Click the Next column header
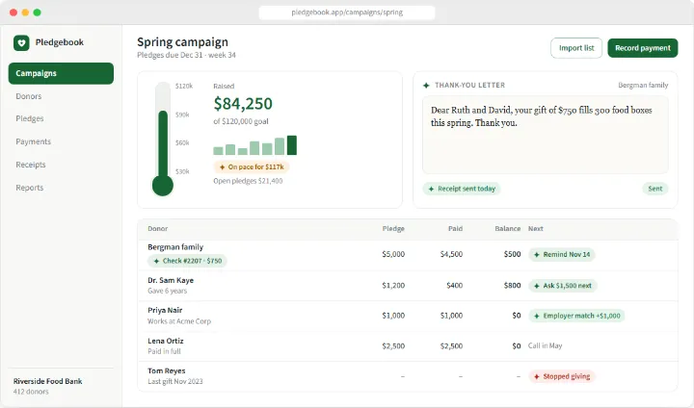The height and width of the screenshot is (408, 694). [x=536, y=228]
